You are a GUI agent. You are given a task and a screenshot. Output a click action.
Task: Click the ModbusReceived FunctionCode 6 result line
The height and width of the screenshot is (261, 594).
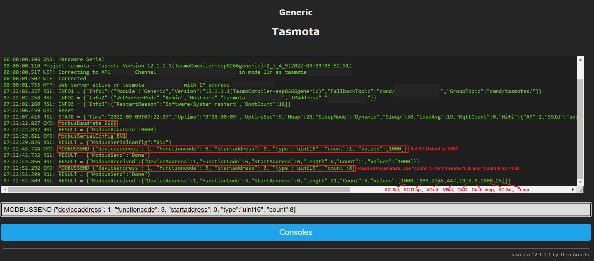click(211, 162)
